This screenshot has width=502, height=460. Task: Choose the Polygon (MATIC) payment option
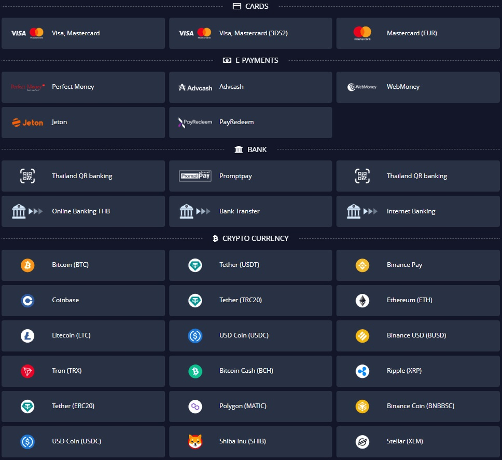250,407
